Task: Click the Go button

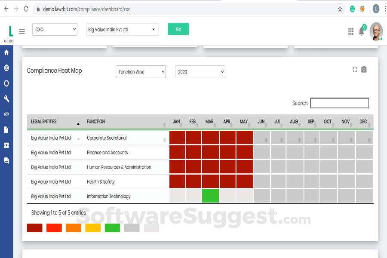Action: pos(178,29)
